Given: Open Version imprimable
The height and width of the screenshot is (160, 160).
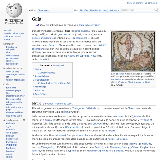Looking at the screenshot, I should pyautogui.click(x=15, y=80).
